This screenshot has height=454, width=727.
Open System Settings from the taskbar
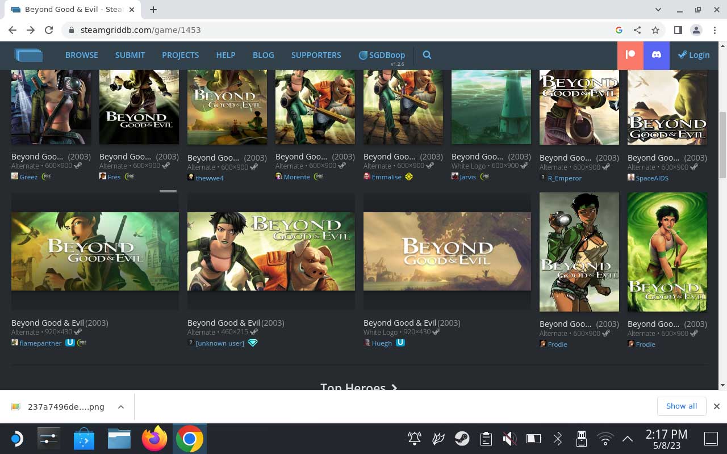[x=49, y=439]
